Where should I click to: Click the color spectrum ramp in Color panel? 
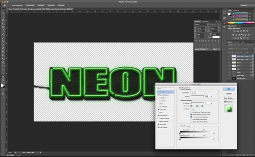tap(241, 23)
